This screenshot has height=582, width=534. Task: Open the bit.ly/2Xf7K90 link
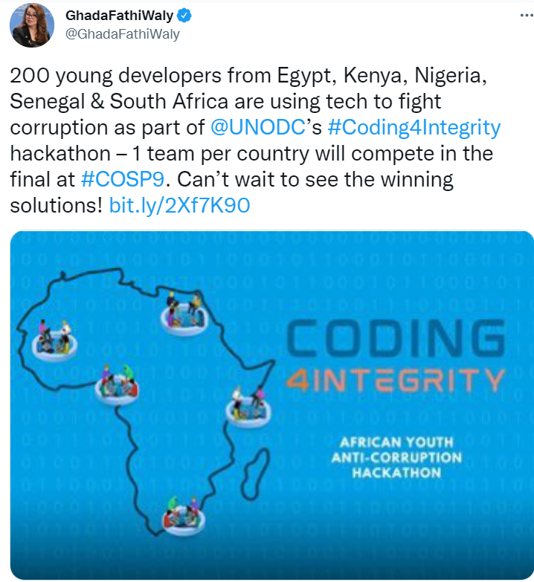pos(179,205)
